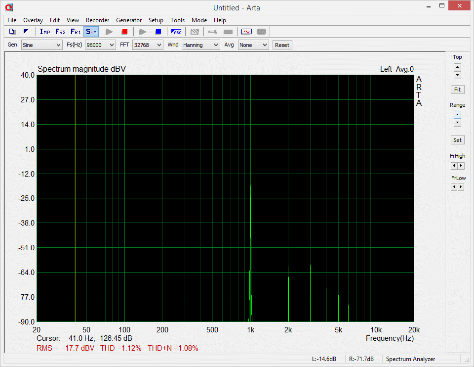The height and width of the screenshot is (367, 474).
Task: Click the grey generator play arrow
Action: (143, 32)
